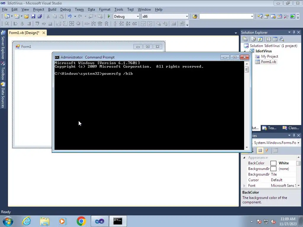Open the Toolbox side tab
Image resolution: width=303 pixels, height=227 pixels.
pyautogui.click(x=3, y=71)
